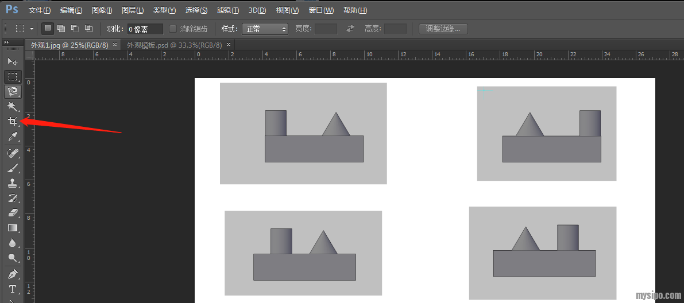This screenshot has width=684, height=303.
Task: Enable Add to selection mode
Action: pos(61,28)
